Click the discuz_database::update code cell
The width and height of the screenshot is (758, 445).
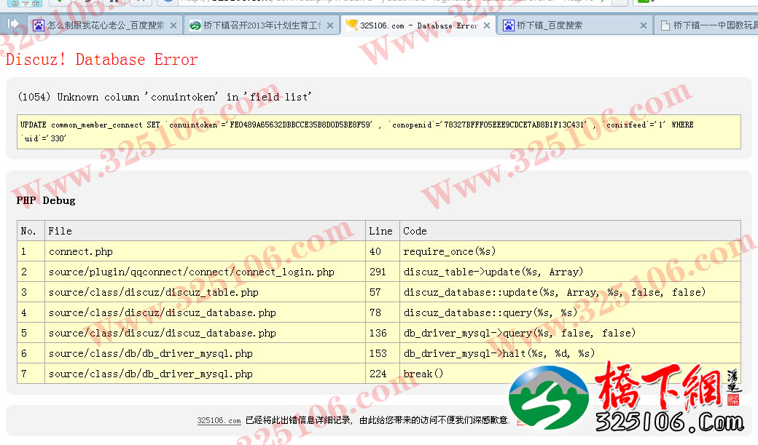point(571,292)
